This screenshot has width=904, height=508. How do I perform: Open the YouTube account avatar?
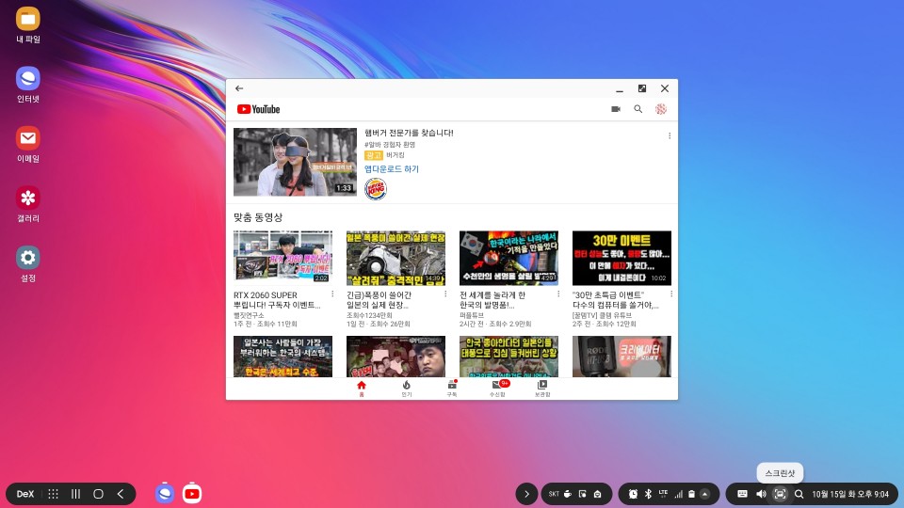tap(661, 109)
